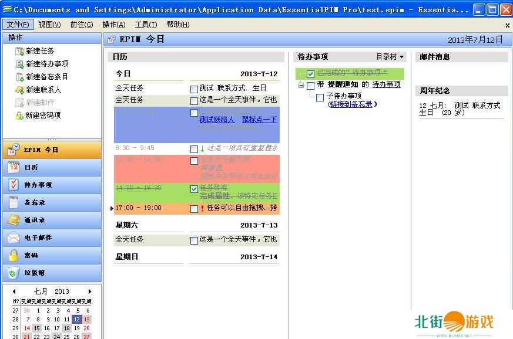
Task: Open the 电子邮件 module in sidebar
Action: pyautogui.click(x=51, y=238)
